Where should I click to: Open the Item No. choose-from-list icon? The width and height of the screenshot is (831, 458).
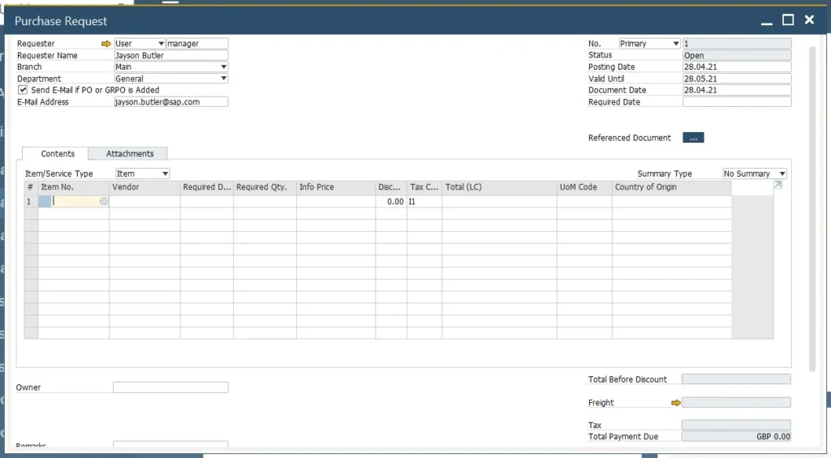pos(103,202)
